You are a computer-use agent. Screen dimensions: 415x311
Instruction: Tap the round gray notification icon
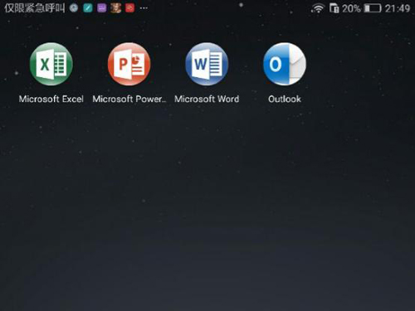point(74,8)
